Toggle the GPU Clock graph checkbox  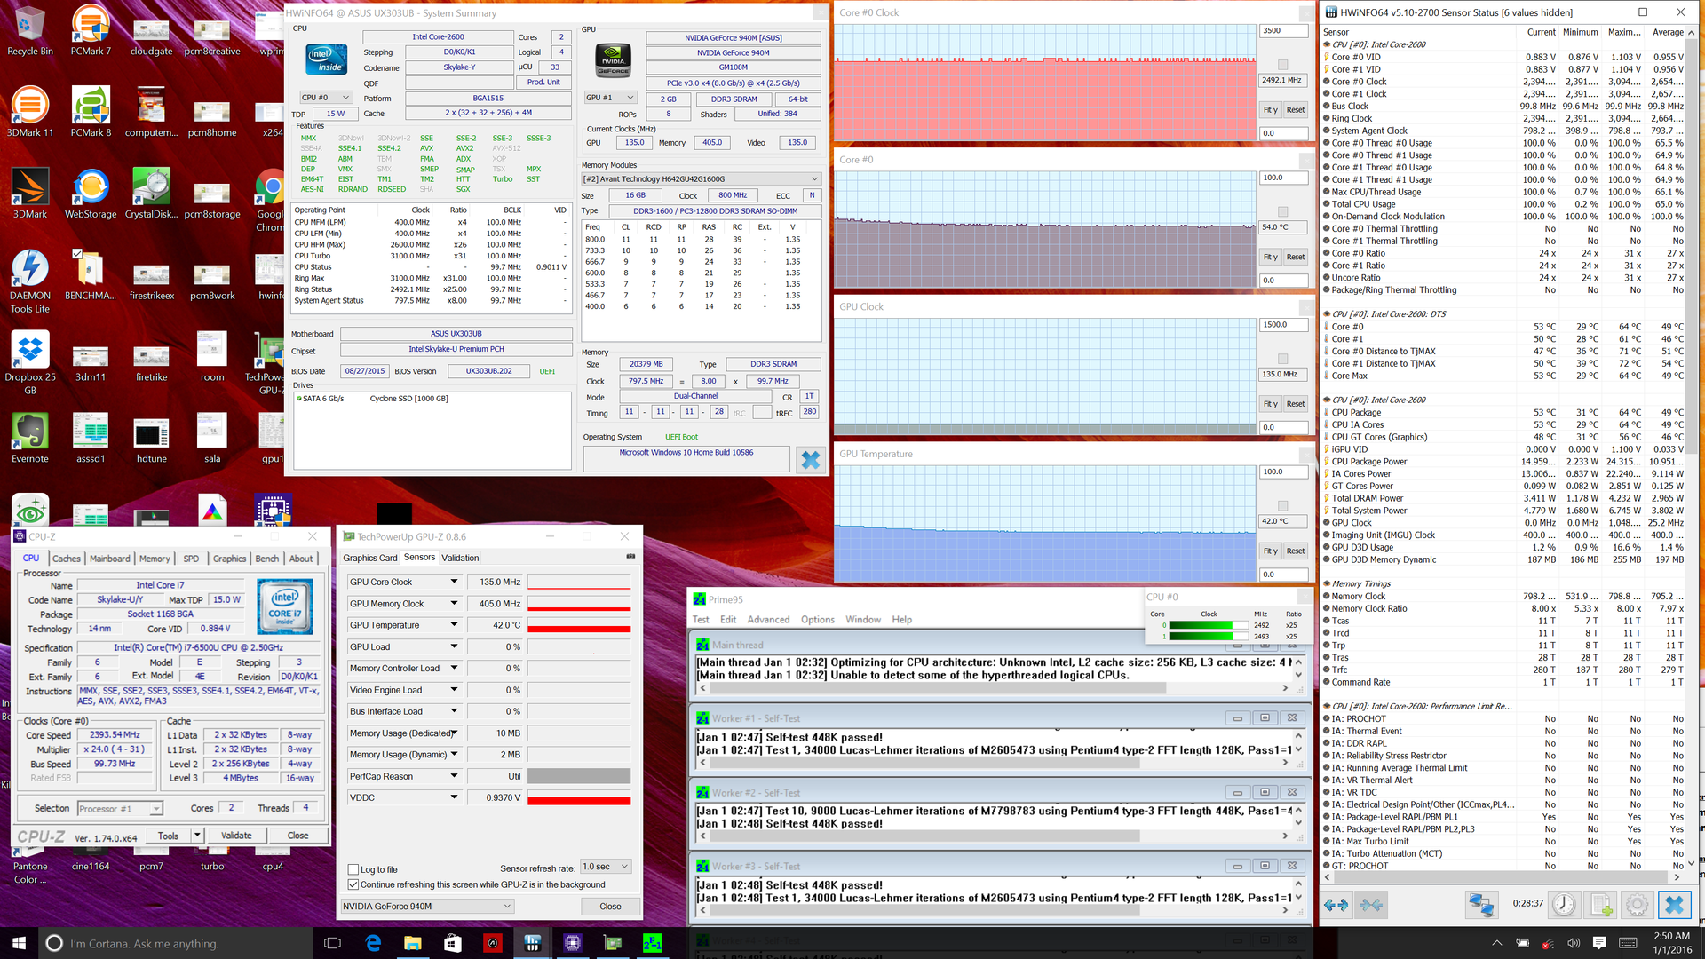point(1282,359)
